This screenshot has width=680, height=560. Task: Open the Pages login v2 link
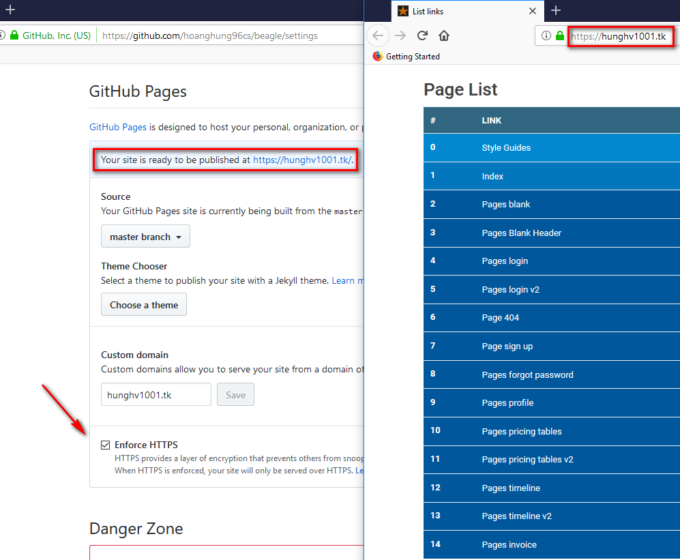510,289
